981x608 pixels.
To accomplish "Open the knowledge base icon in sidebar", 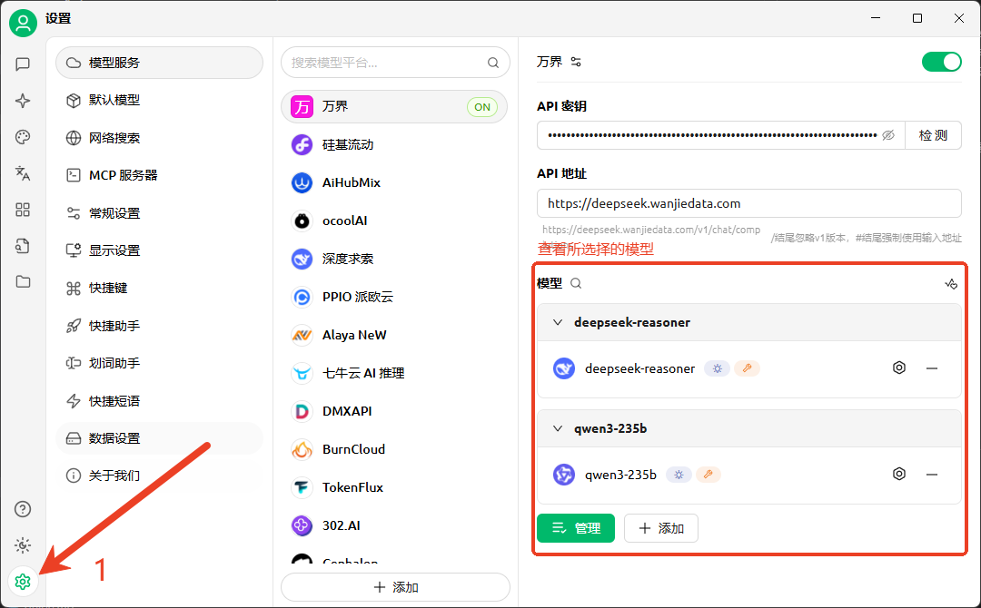I will pos(23,246).
